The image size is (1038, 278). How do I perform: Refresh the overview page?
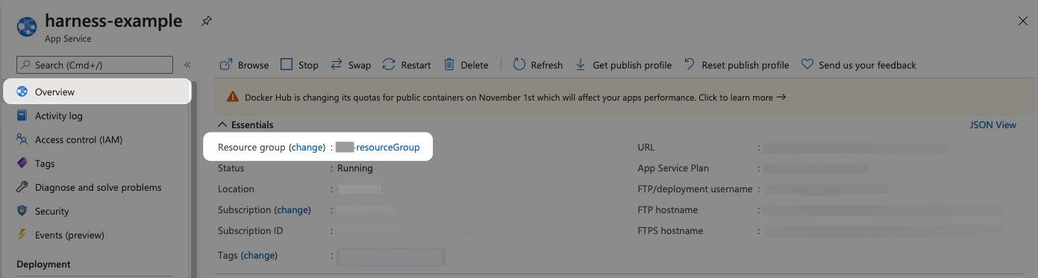point(538,65)
